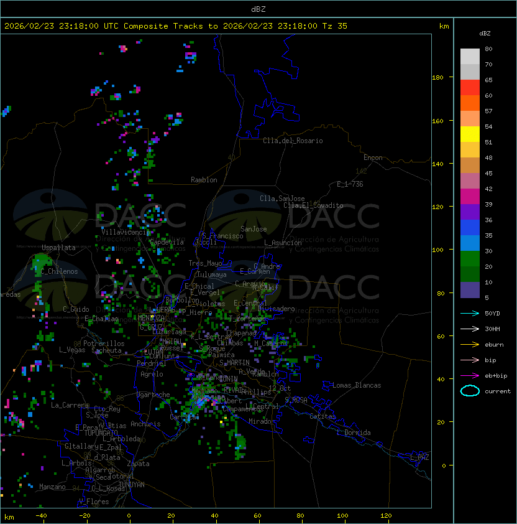Pick the purple swatch in dBZ scale

point(470,212)
